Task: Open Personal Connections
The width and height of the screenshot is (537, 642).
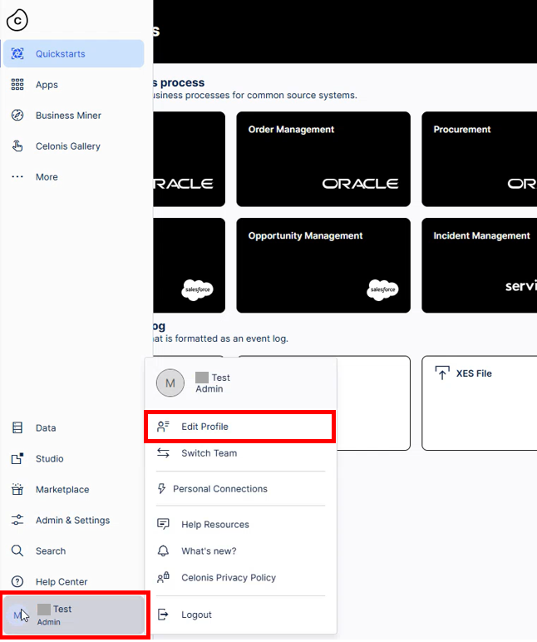Action: pos(240,488)
